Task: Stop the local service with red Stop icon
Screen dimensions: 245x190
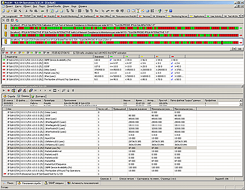Action: coord(9,91)
